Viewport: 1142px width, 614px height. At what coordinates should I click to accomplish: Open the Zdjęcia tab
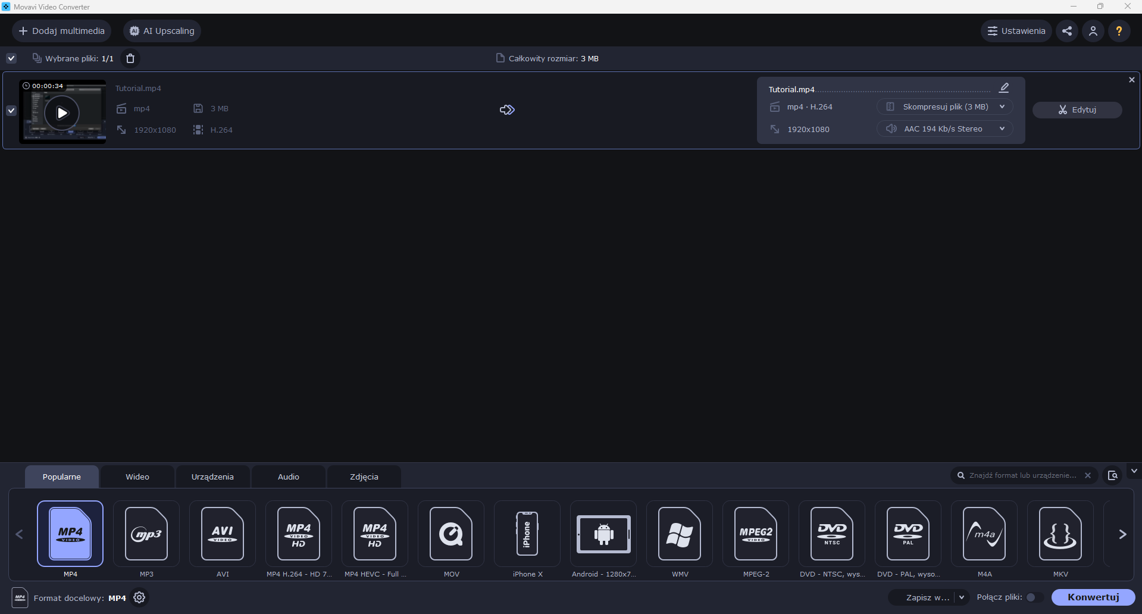[364, 477]
